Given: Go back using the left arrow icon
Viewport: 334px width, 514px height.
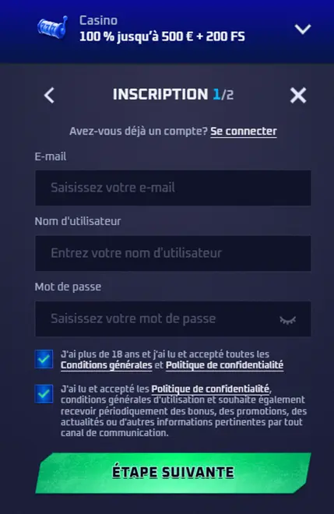Looking at the screenshot, I should coord(49,95).
